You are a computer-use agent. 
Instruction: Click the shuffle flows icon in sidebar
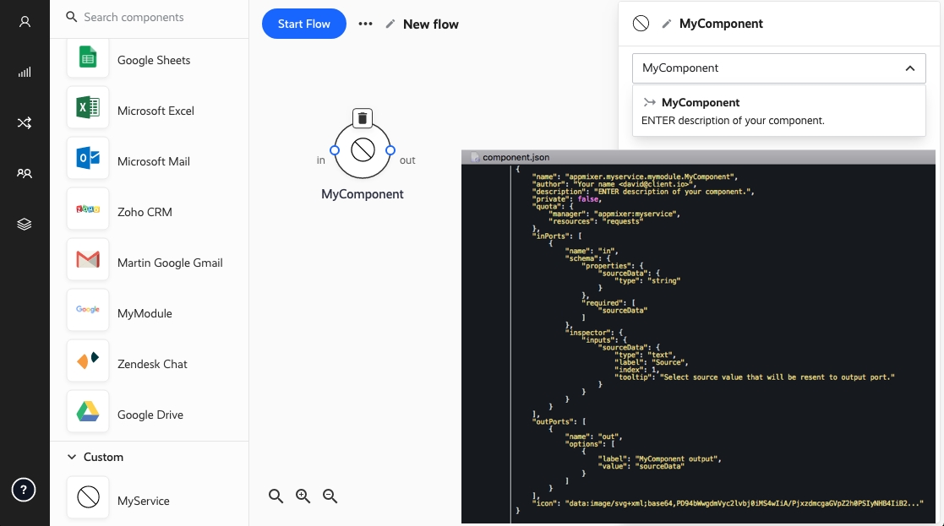pyautogui.click(x=25, y=123)
